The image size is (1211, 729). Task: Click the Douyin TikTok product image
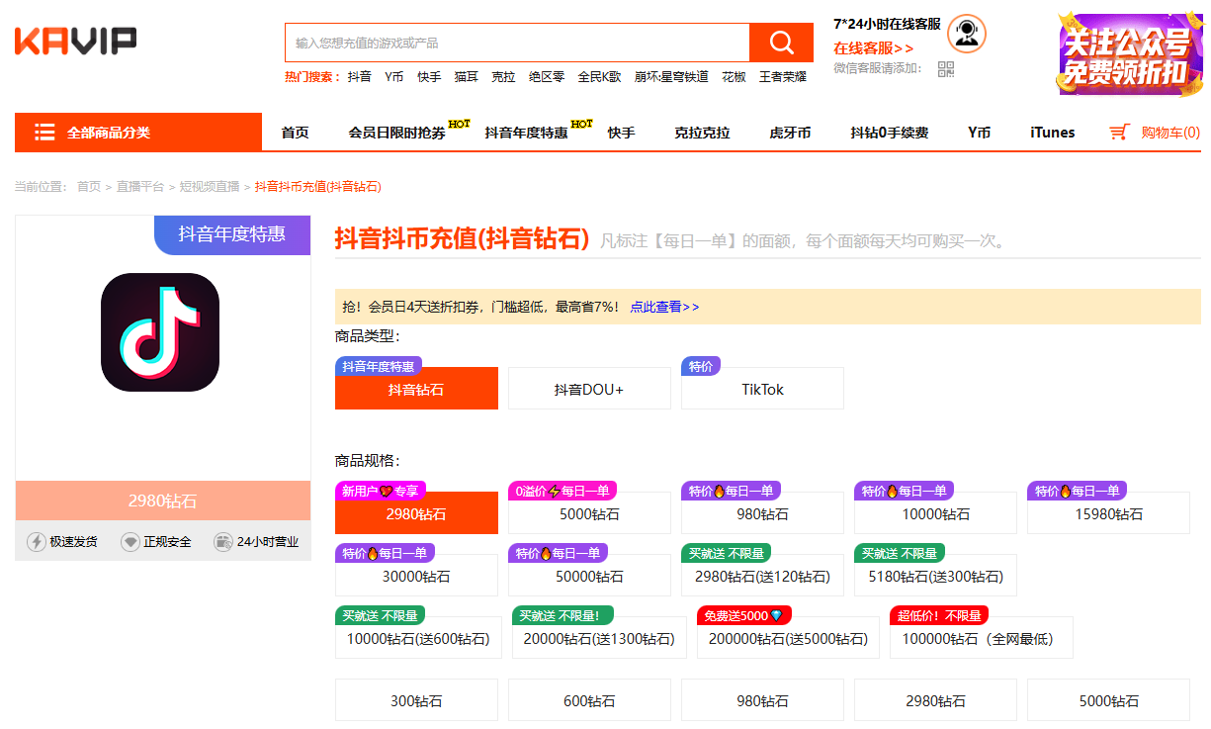tap(160, 332)
